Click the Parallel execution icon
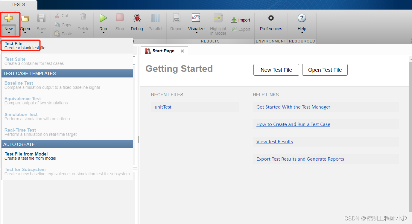 (155, 18)
